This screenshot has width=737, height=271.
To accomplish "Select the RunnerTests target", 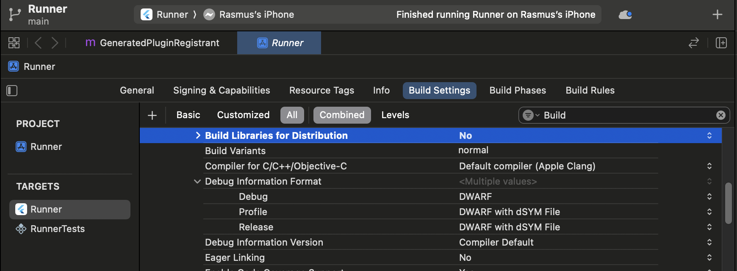I will (x=50, y=229).
